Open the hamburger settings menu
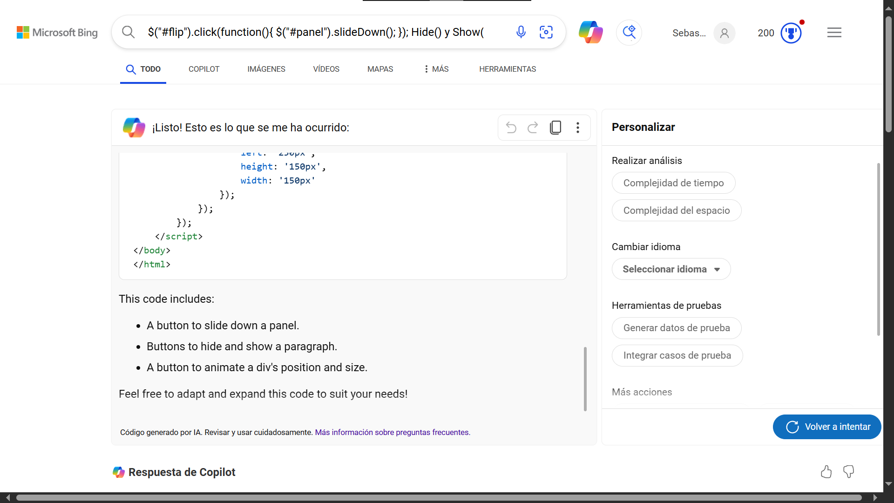 coord(834,33)
